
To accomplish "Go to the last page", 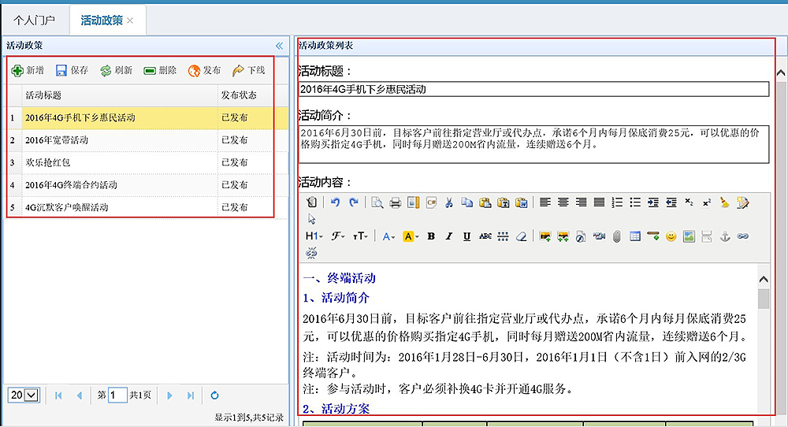I will (x=191, y=395).
